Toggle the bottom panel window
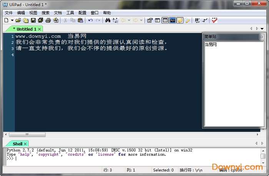This screenshot has width=269, height=176. 165,20
